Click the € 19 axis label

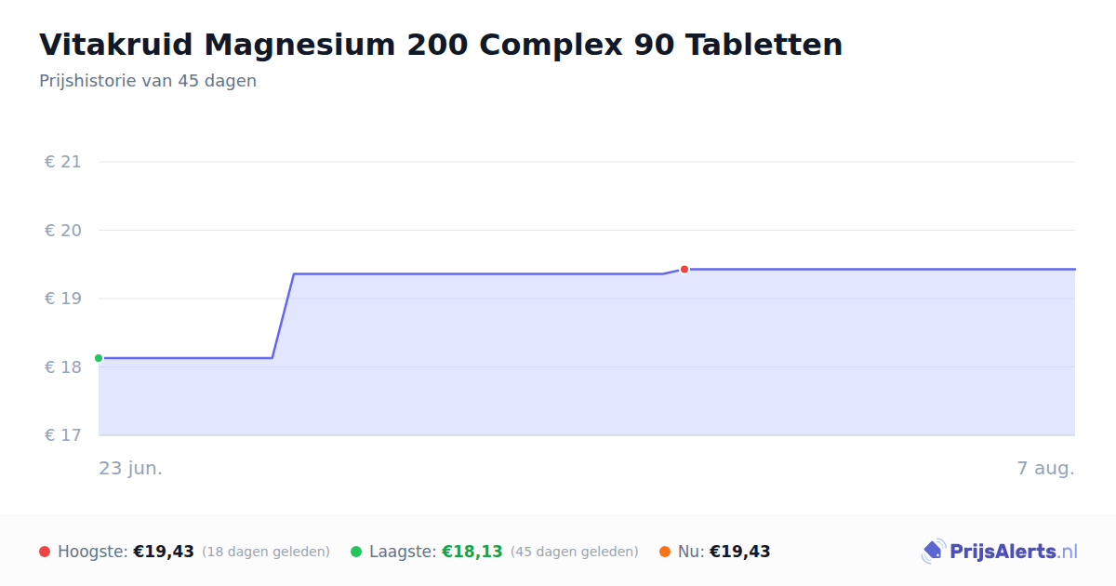point(63,299)
